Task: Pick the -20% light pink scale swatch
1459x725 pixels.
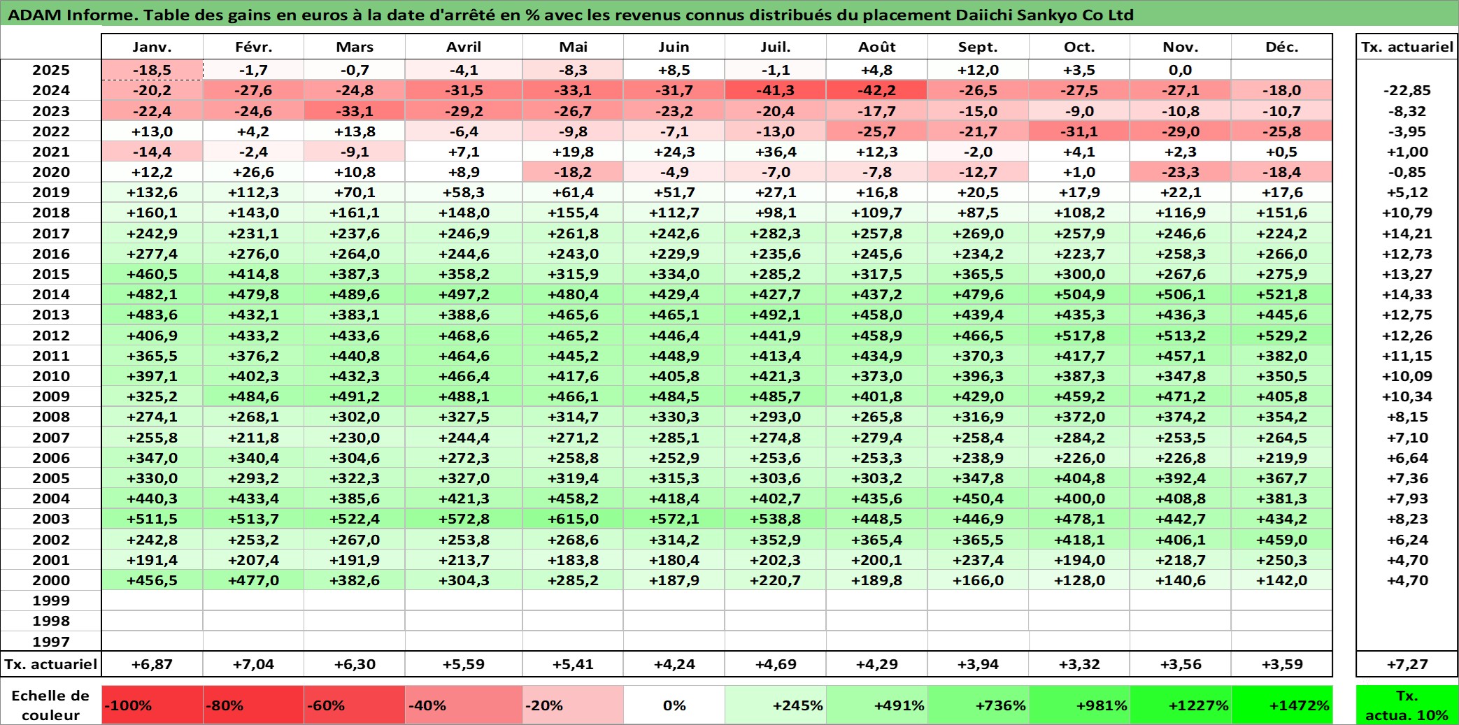Action: click(x=573, y=705)
